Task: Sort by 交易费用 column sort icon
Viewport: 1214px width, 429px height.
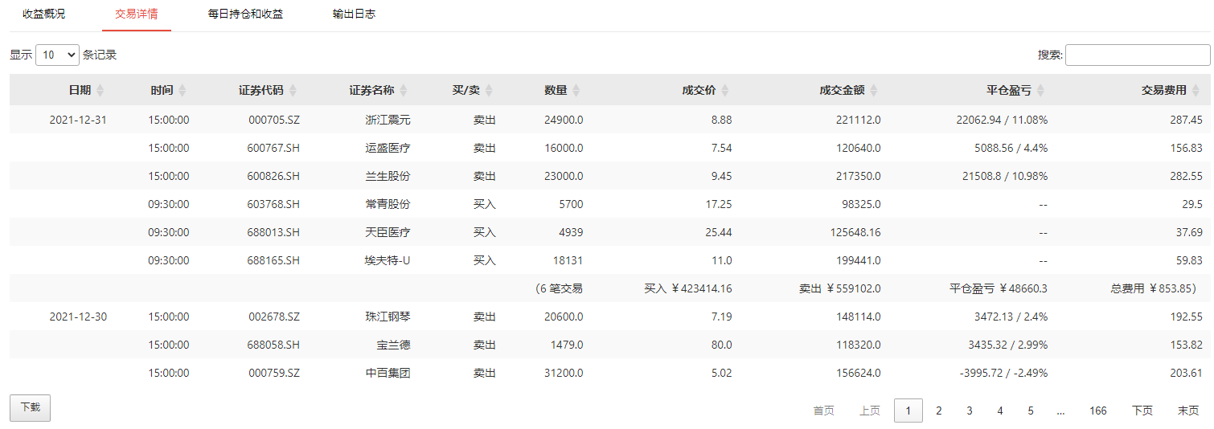Action: 1195,91
